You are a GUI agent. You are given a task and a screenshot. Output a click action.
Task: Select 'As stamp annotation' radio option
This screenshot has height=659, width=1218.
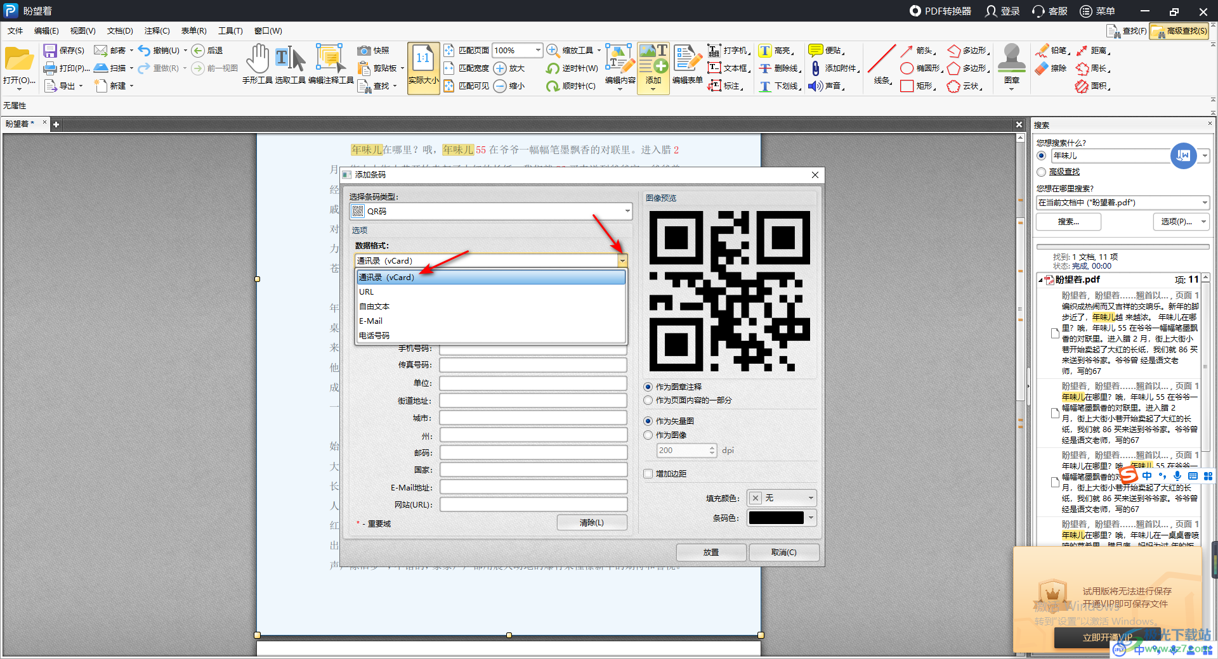coord(648,387)
